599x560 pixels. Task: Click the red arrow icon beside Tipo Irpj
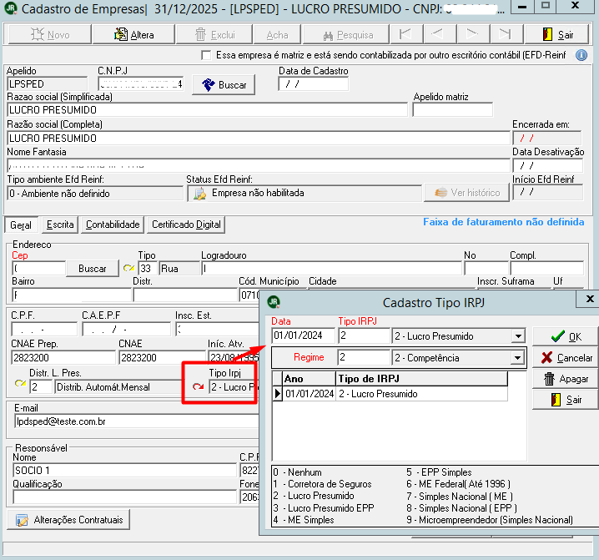[x=199, y=387]
